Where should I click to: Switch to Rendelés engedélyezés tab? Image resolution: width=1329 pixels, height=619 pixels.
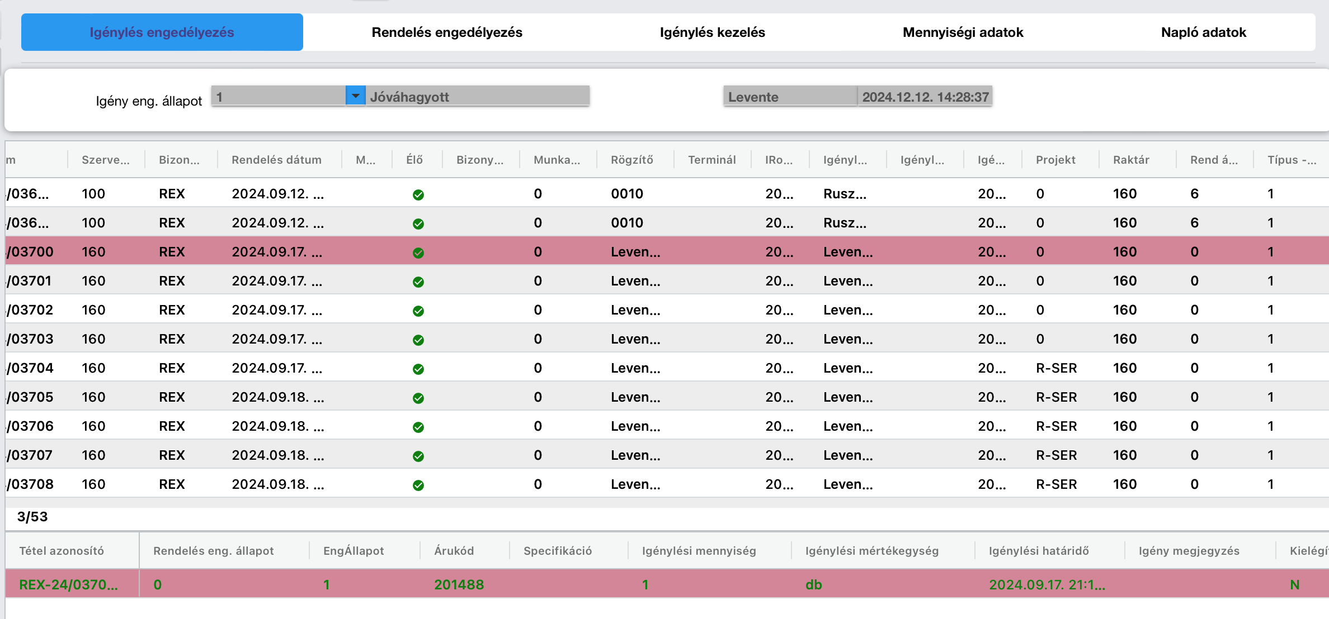(447, 32)
